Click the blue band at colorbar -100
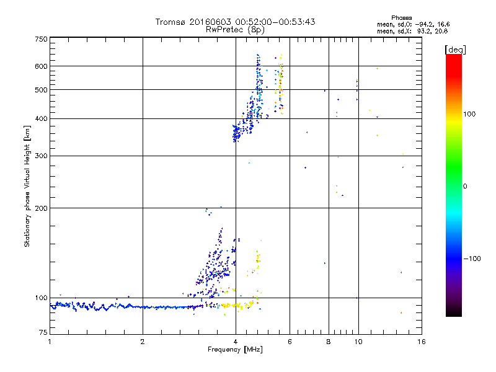 tap(454, 259)
